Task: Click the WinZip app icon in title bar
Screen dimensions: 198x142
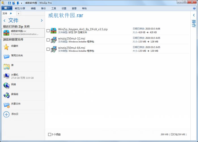Action: click(x=3, y=3)
